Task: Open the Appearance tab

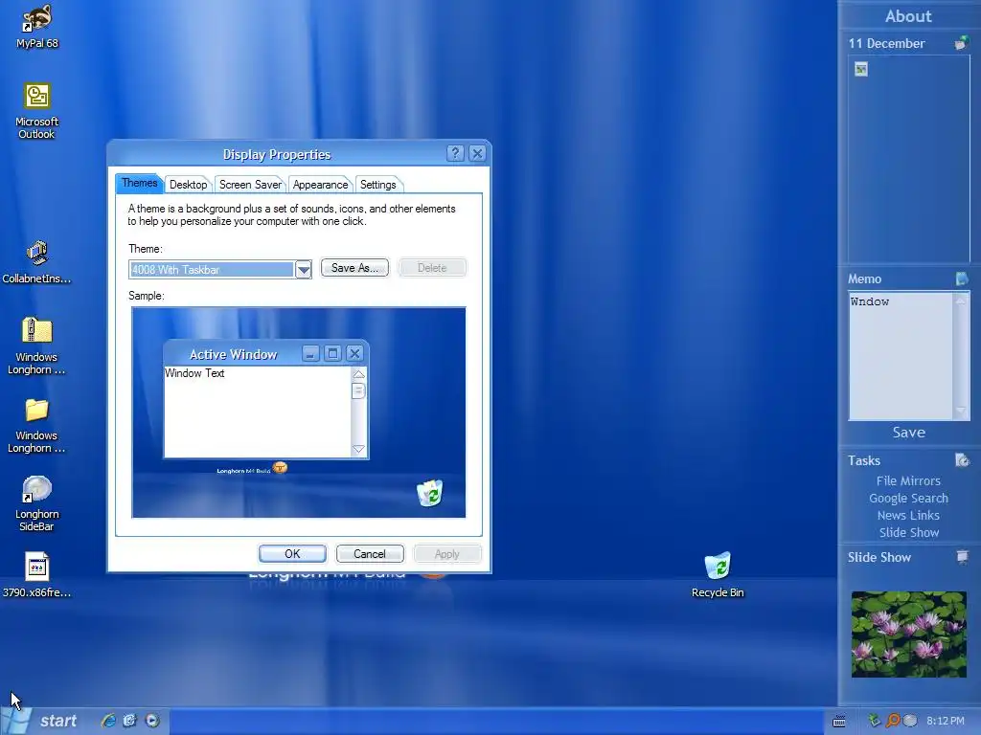Action: (320, 185)
